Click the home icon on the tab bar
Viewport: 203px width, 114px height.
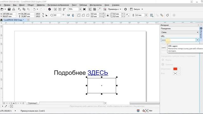[x=1, y=20]
